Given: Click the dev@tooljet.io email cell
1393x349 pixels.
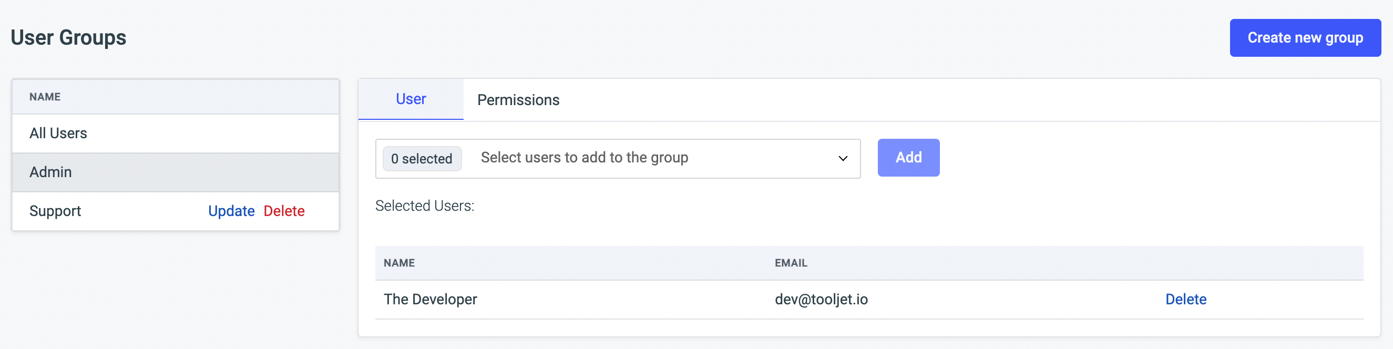Looking at the screenshot, I should (x=821, y=299).
